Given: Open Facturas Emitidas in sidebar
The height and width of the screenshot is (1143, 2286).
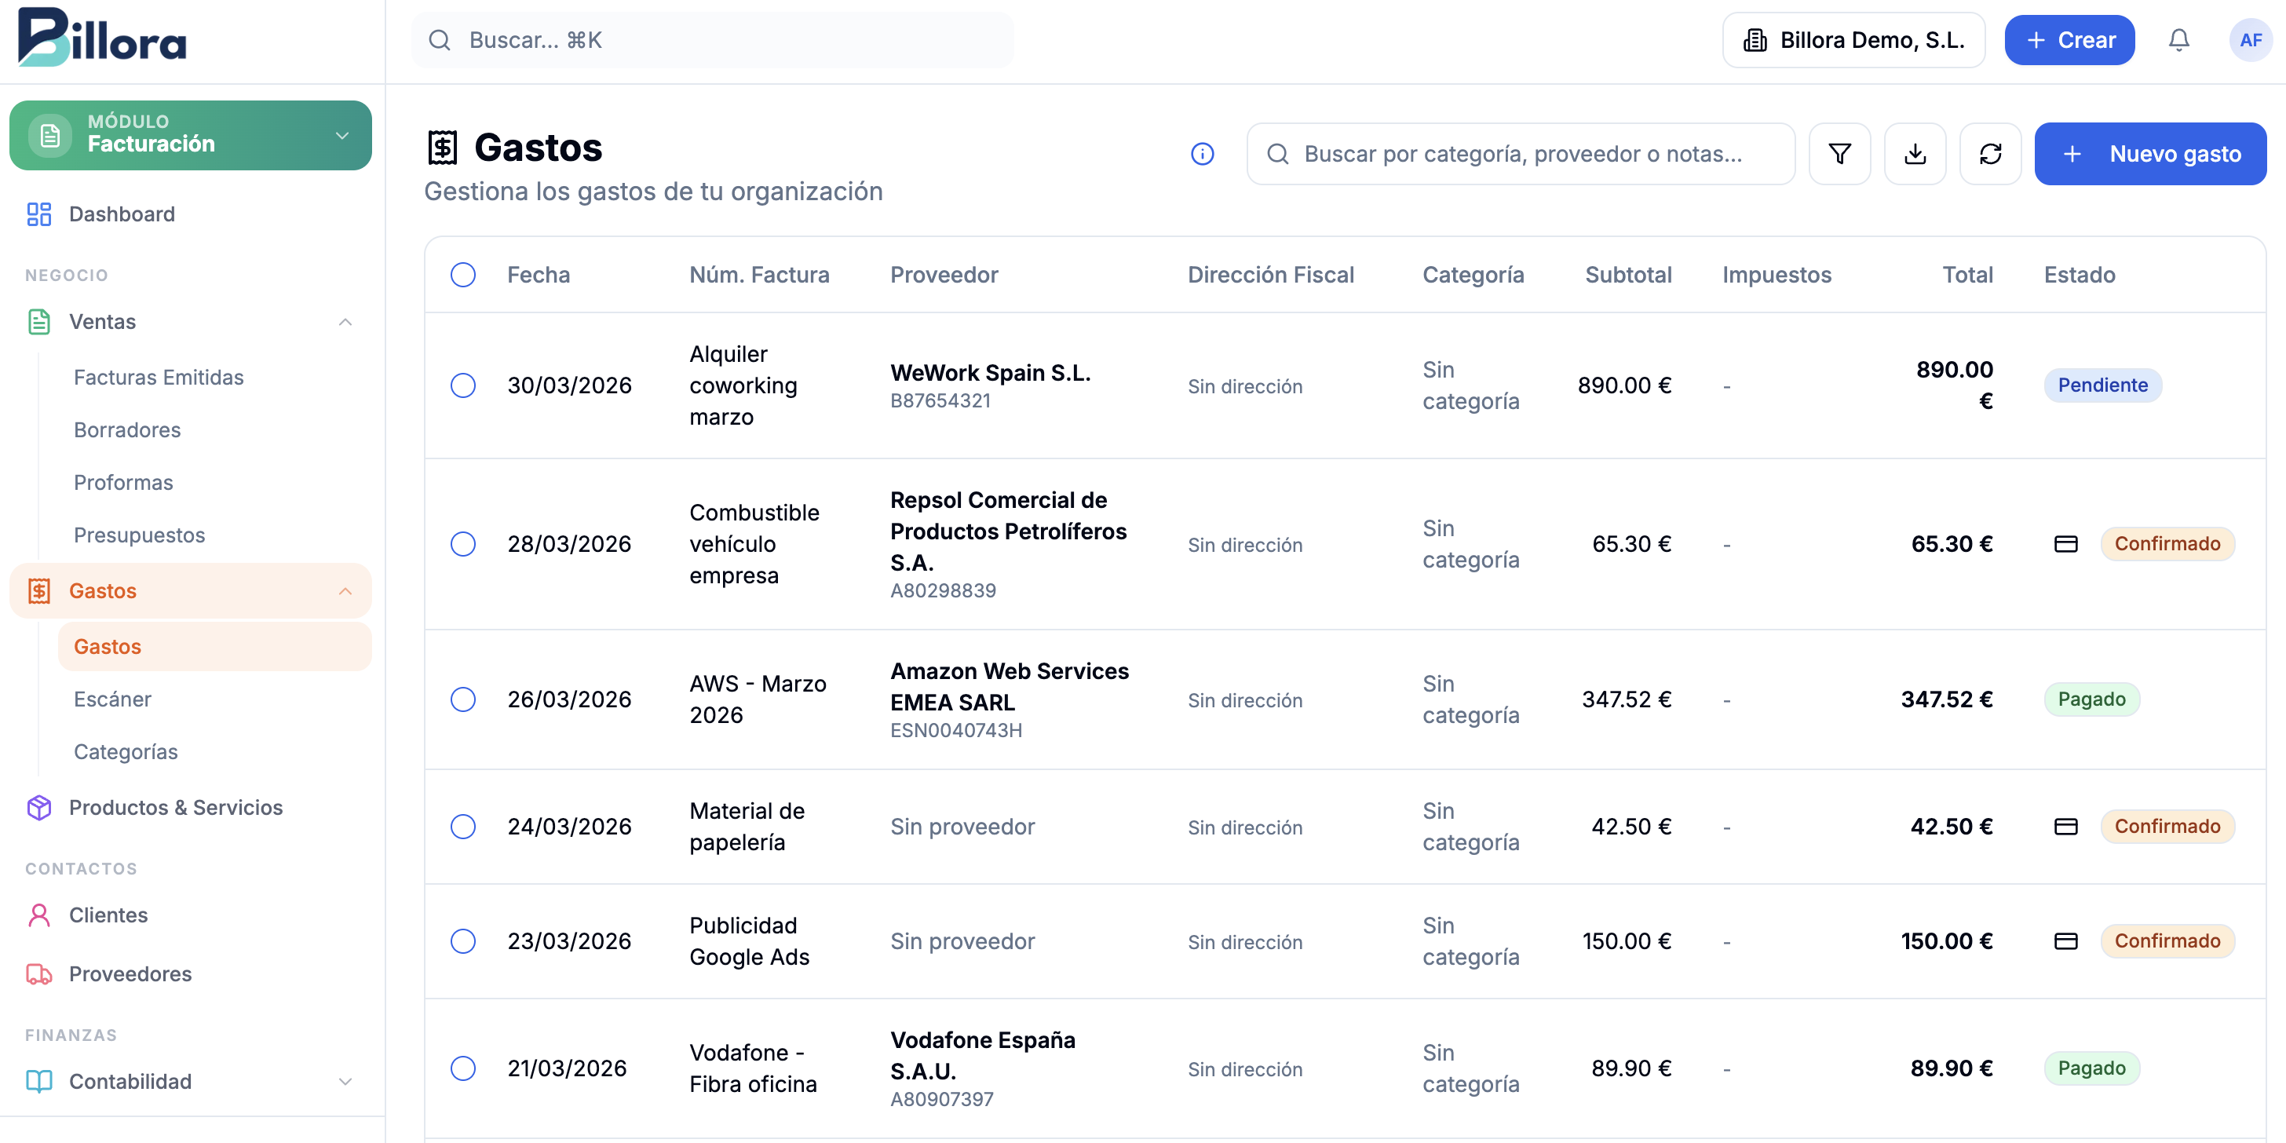Looking at the screenshot, I should (159, 377).
